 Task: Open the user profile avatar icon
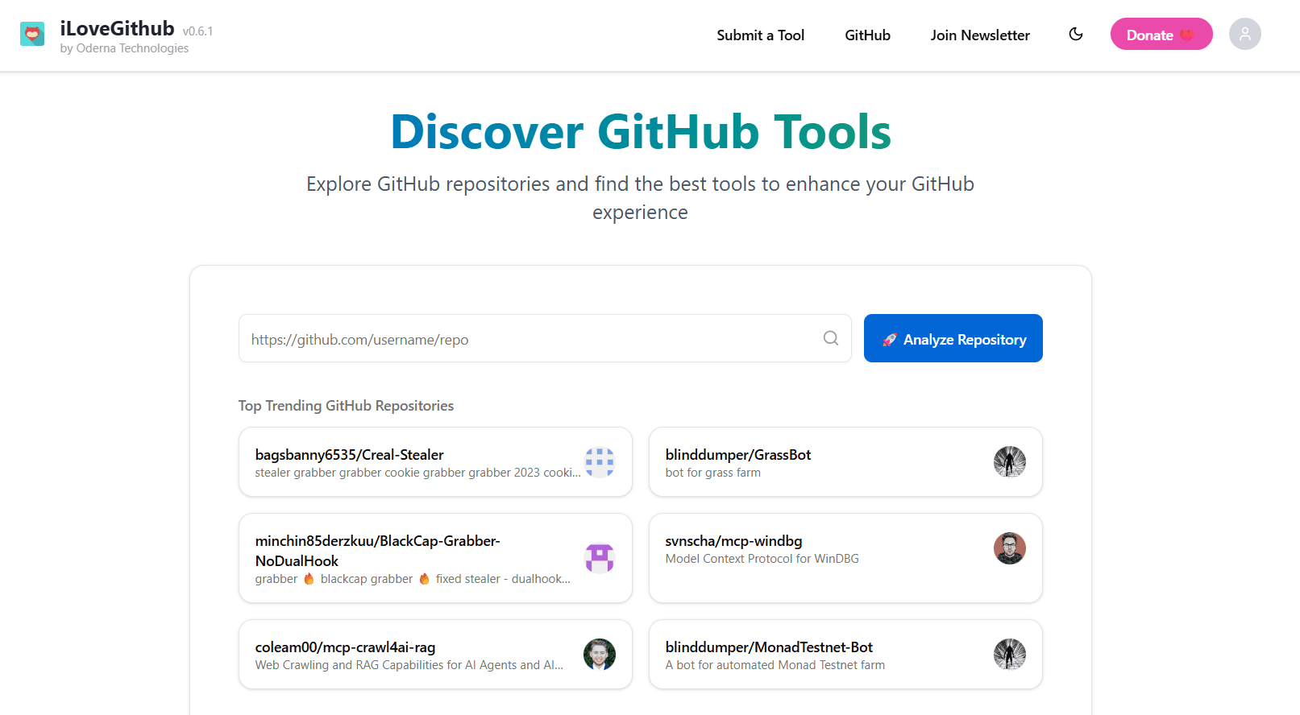1244,34
